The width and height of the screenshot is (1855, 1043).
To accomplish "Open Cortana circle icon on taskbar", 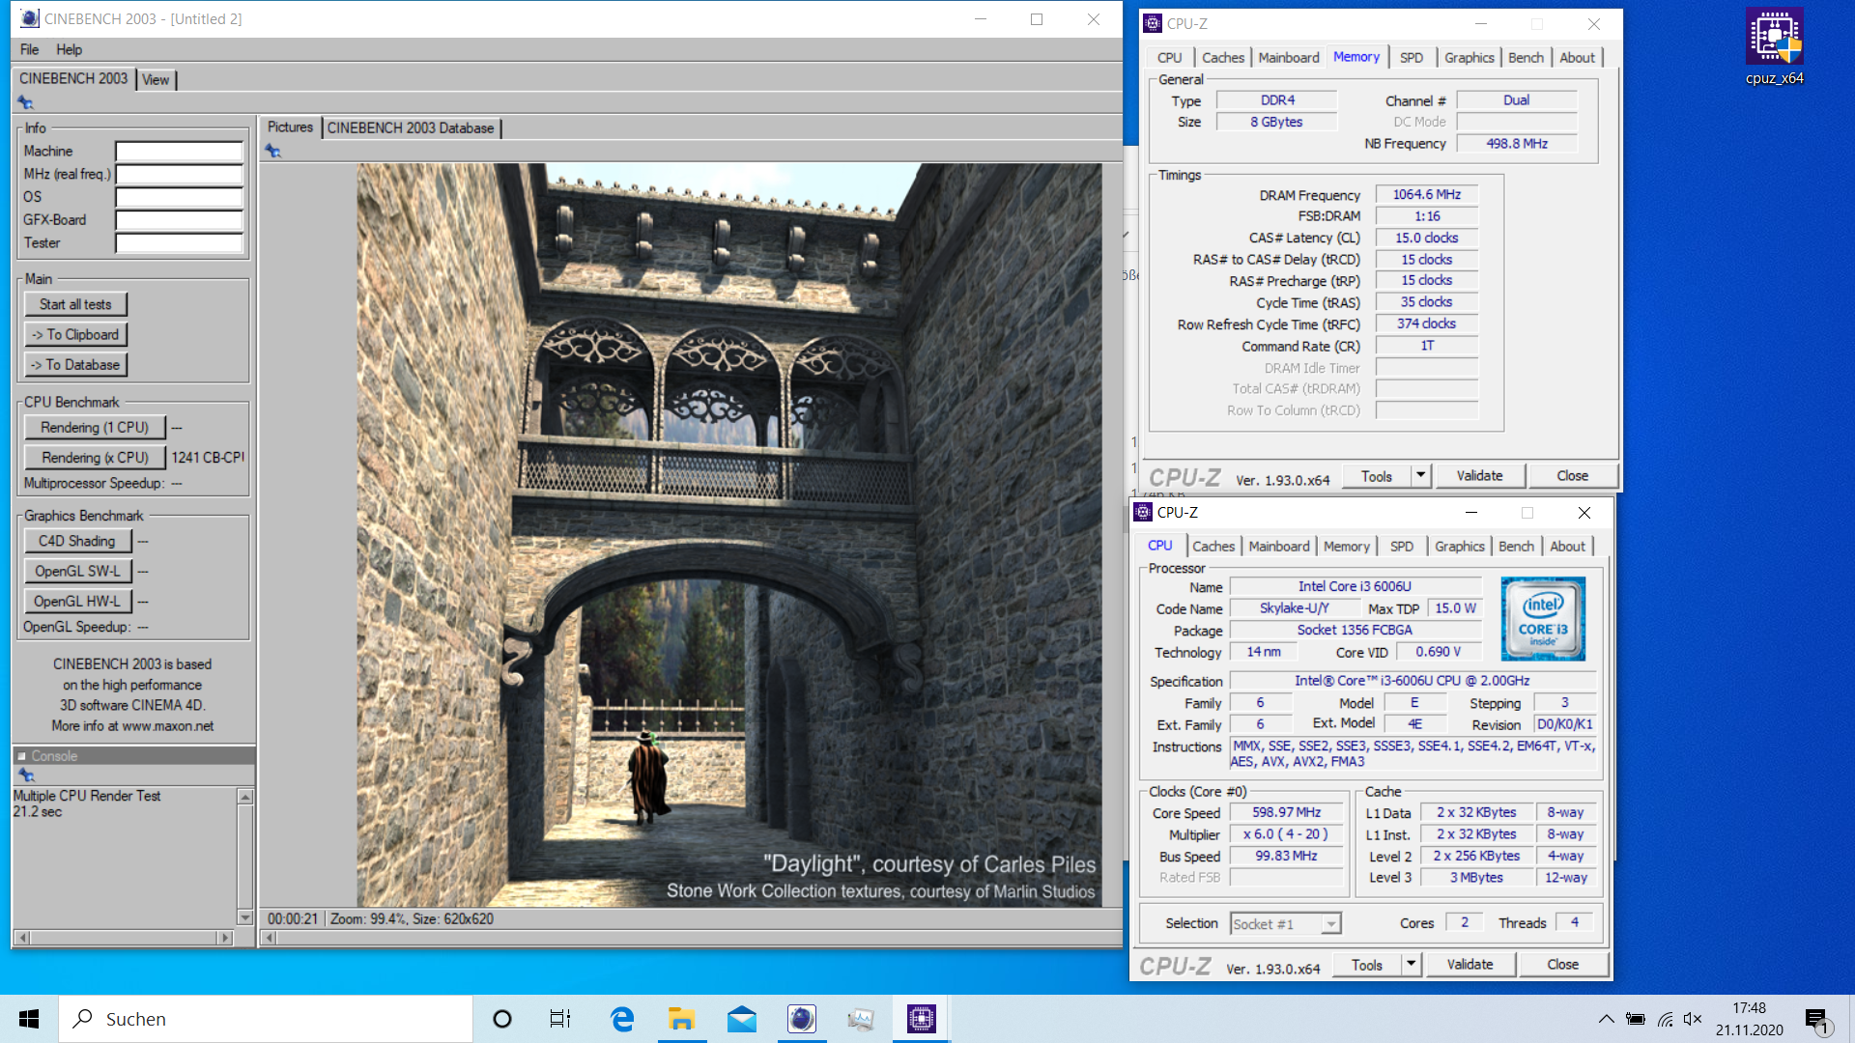I will (x=501, y=1019).
